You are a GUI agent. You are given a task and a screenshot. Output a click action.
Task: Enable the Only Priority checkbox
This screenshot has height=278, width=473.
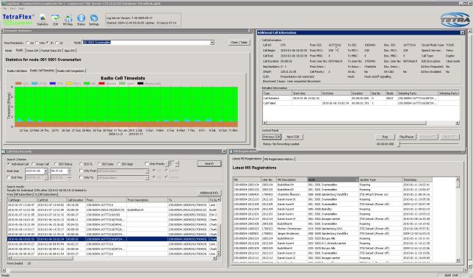pyautogui.click(x=147, y=164)
